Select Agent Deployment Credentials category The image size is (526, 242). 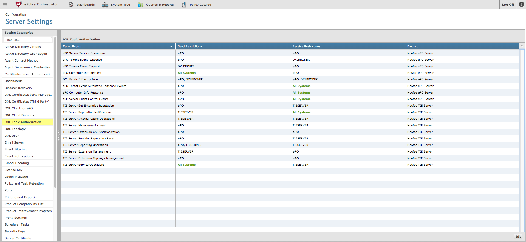pos(28,67)
